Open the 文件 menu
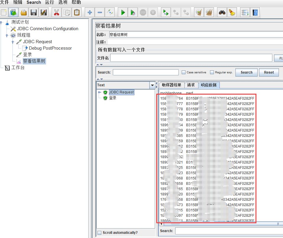 coord(4,2)
